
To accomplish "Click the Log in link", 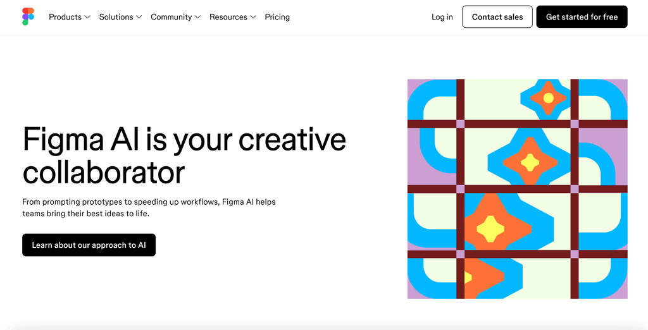I will pyautogui.click(x=442, y=17).
